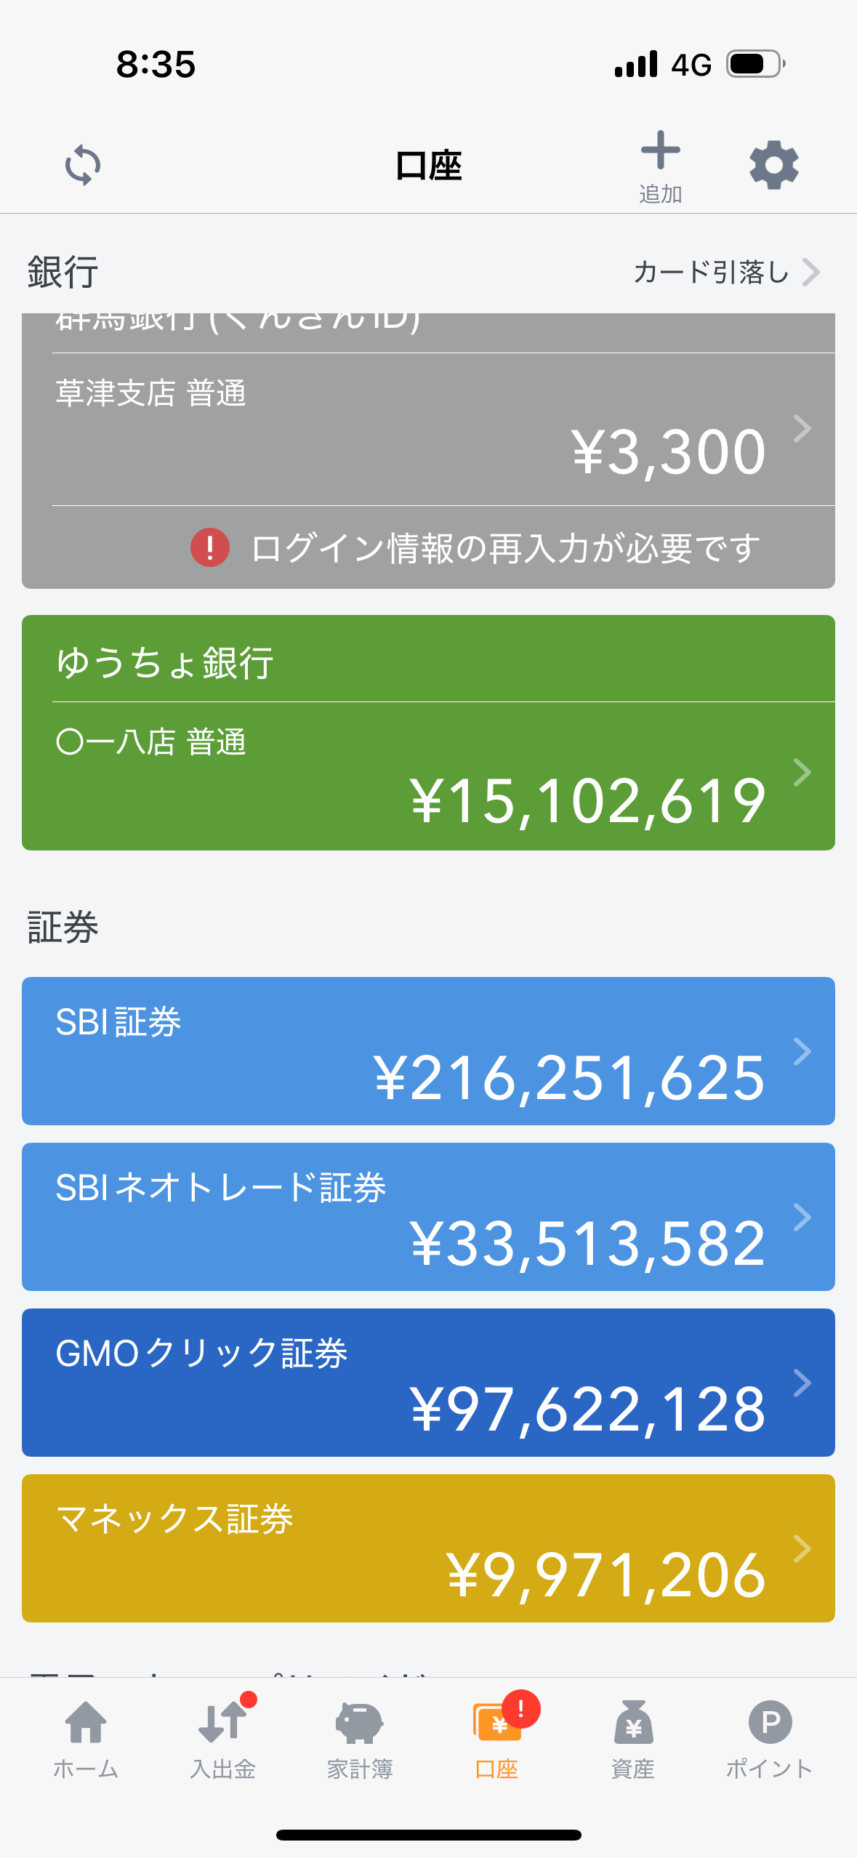This screenshot has width=857, height=1858.
Task: Expand ゆうちょ銀行 account chevron
Action: point(802,772)
